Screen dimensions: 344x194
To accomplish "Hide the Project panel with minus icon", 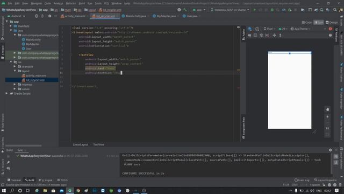I will [55, 16].
